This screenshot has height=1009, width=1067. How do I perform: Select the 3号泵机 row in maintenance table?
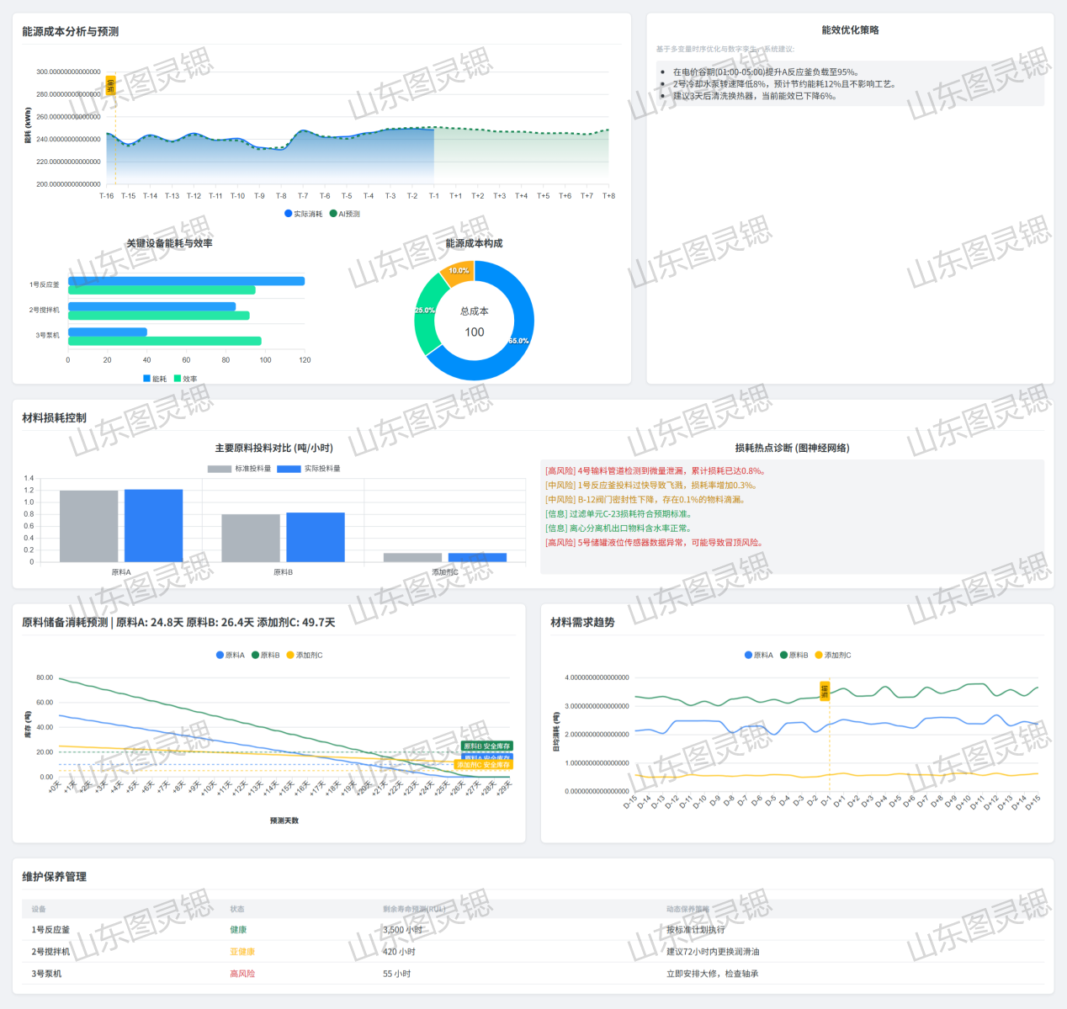(x=46, y=974)
